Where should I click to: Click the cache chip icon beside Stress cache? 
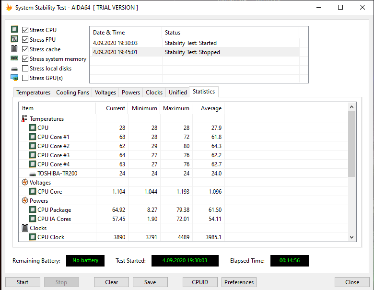14,48
